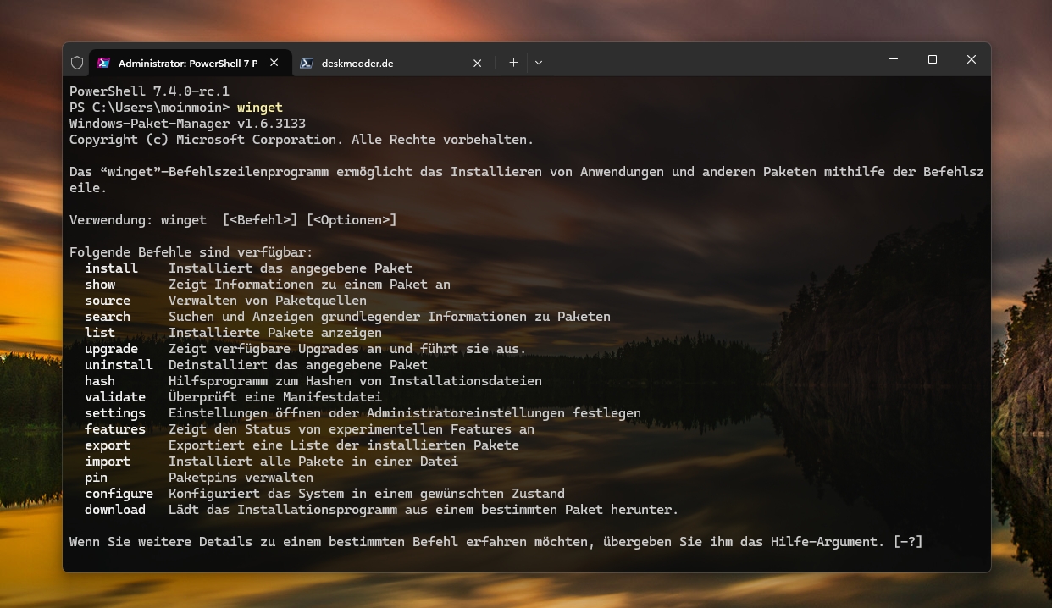Minimize the Terminal window
Image resolution: width=1052 pixels, height=608 pixels.
pos(894,59)
